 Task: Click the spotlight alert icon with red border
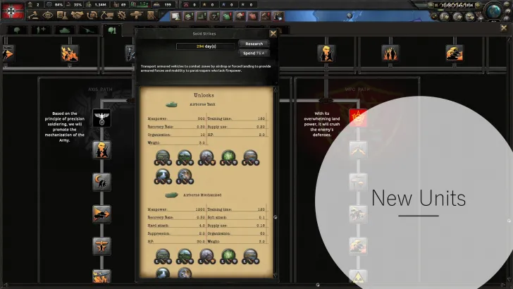coord(278,16)
